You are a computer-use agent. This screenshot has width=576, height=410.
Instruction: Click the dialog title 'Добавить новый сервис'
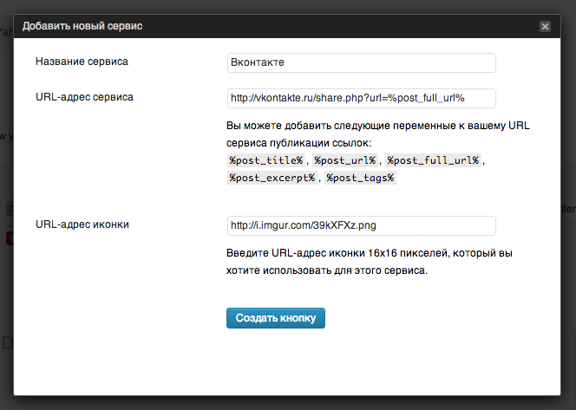[82, 27]
